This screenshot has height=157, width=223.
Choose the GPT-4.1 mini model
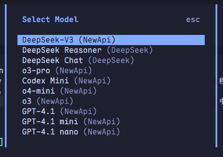click(x=111, y=122)
